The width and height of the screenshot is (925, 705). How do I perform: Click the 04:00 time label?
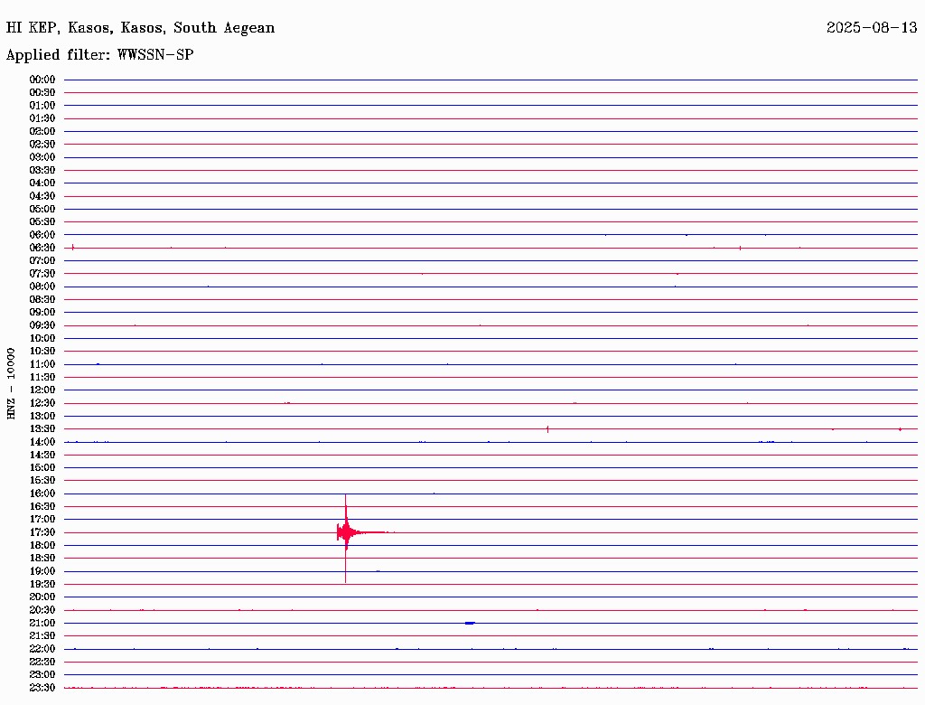(x=42, y=183)
